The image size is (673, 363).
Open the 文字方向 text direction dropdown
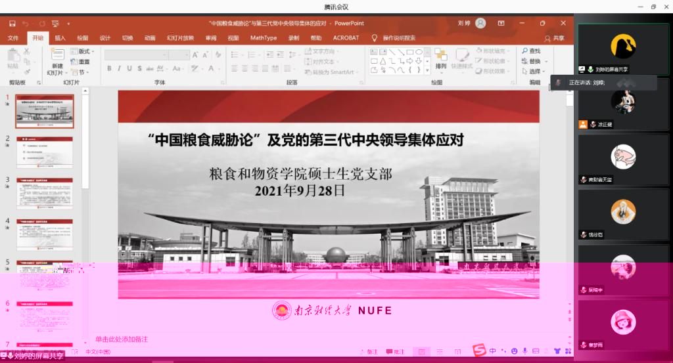(x=322, y=51)
